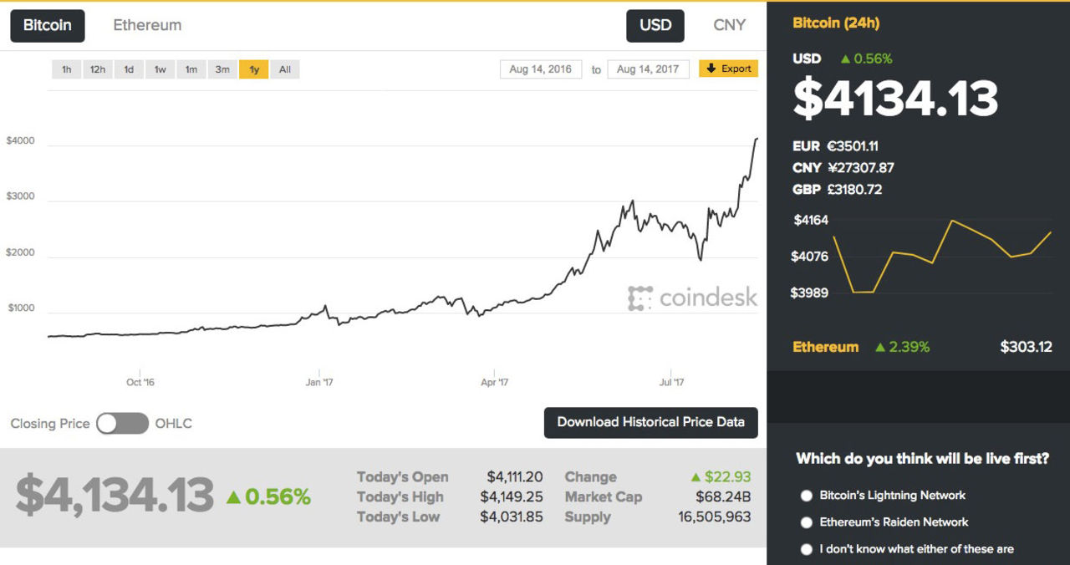Screen dimensions: 1070x565
Task: Click the download arrow icon on Export button
Action: point(711,69)
